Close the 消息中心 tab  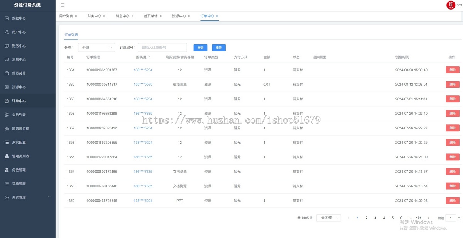coord(132,16)
